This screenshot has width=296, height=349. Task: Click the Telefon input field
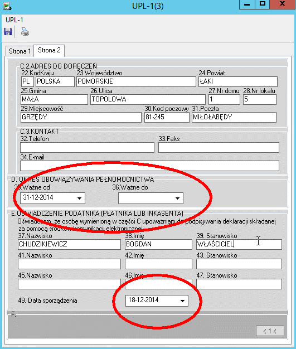pos(88,148)
